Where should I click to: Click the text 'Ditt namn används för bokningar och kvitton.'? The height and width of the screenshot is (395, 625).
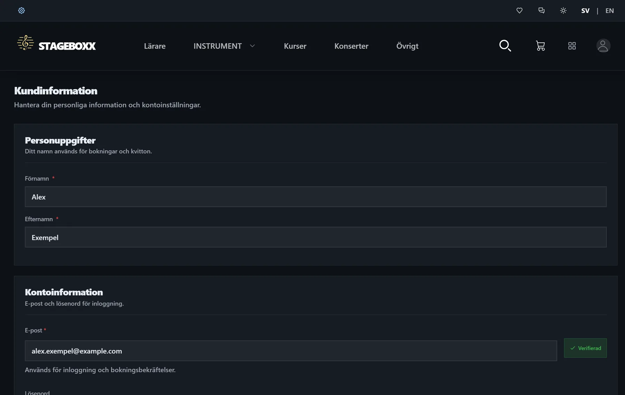89,151
